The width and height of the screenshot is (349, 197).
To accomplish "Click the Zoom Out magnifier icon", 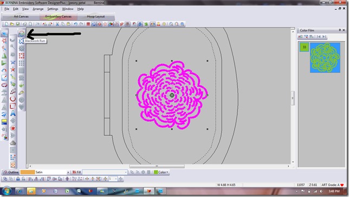I will coord(177,24).
